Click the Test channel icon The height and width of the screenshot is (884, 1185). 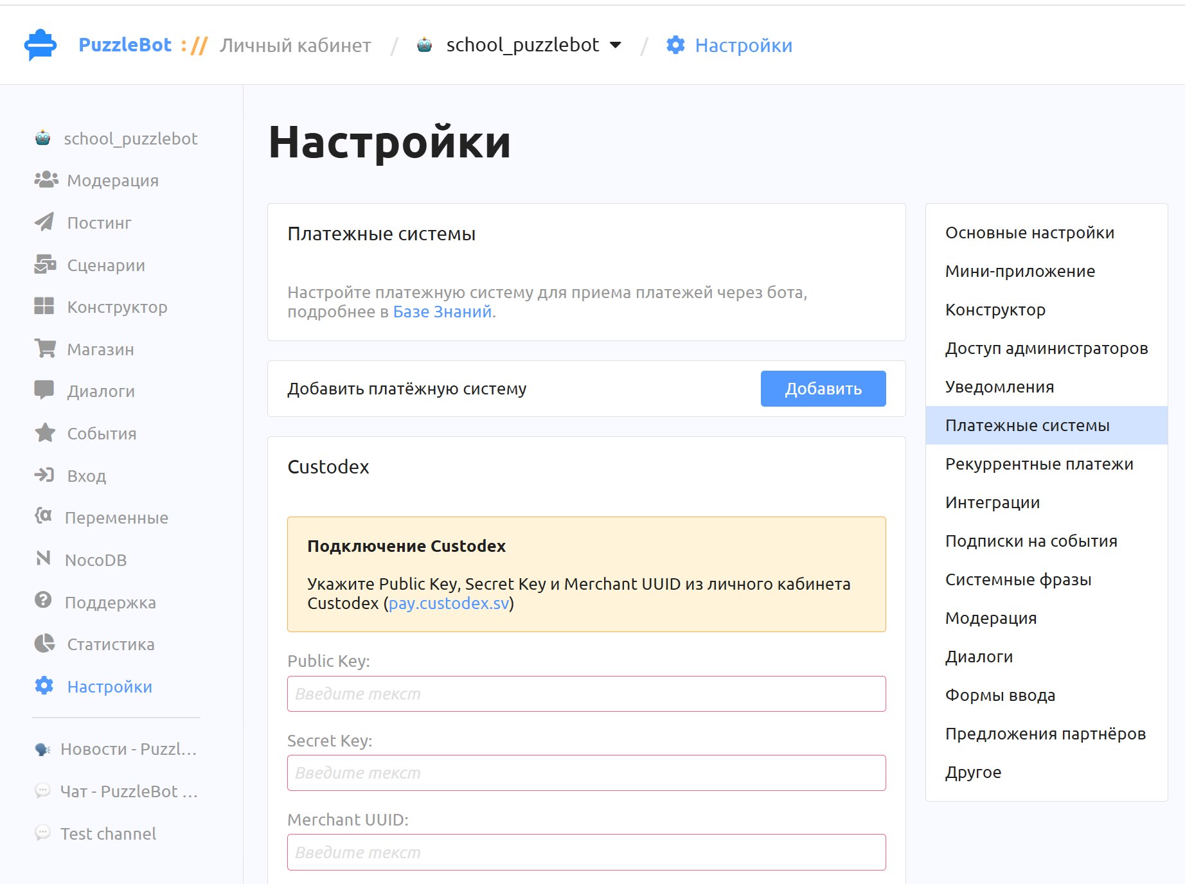(x=43, y=833)
